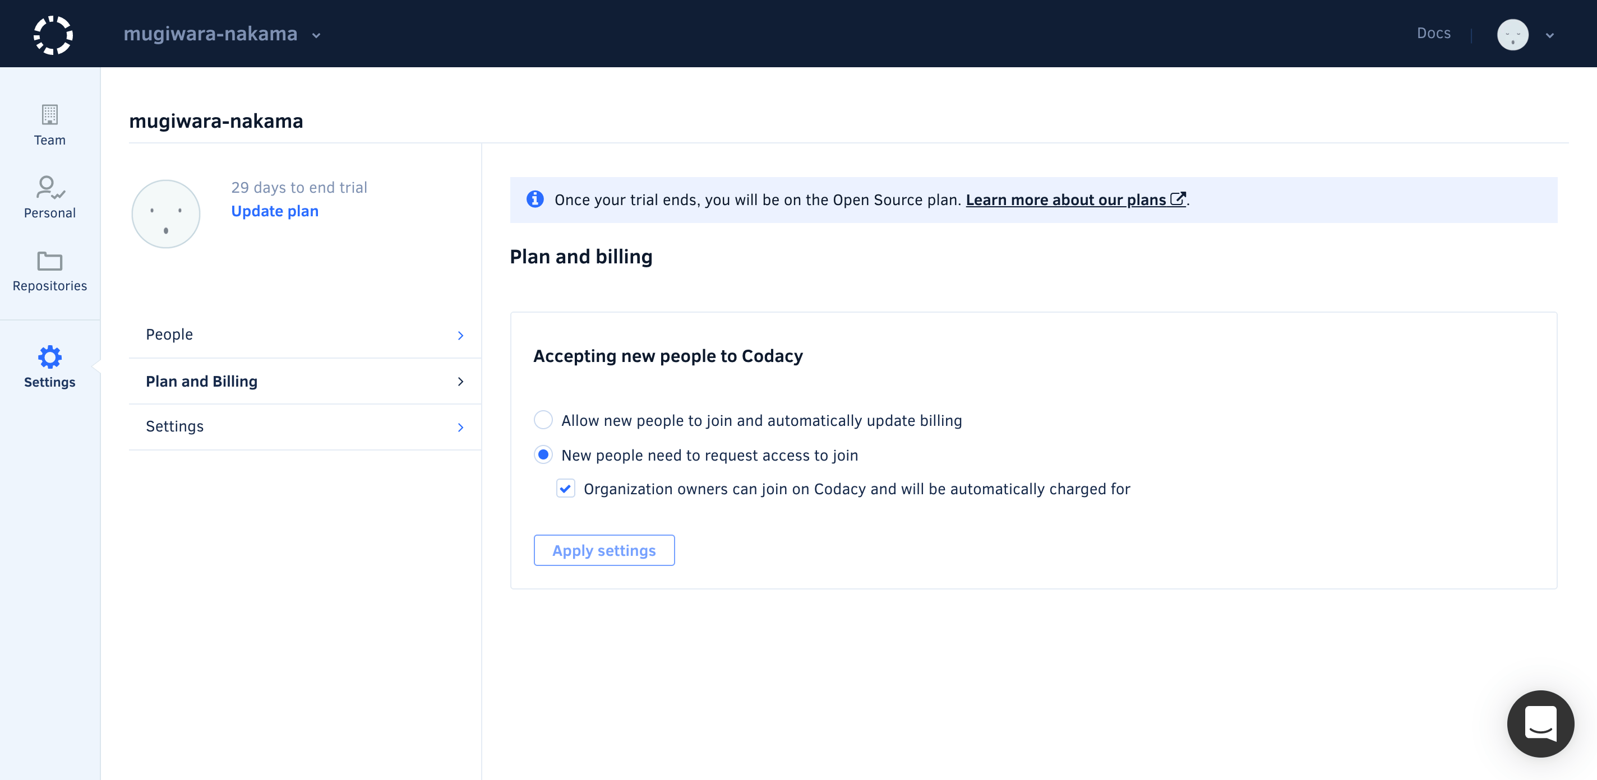
Task: Click the Update plan link
Action: coord(275,211)
